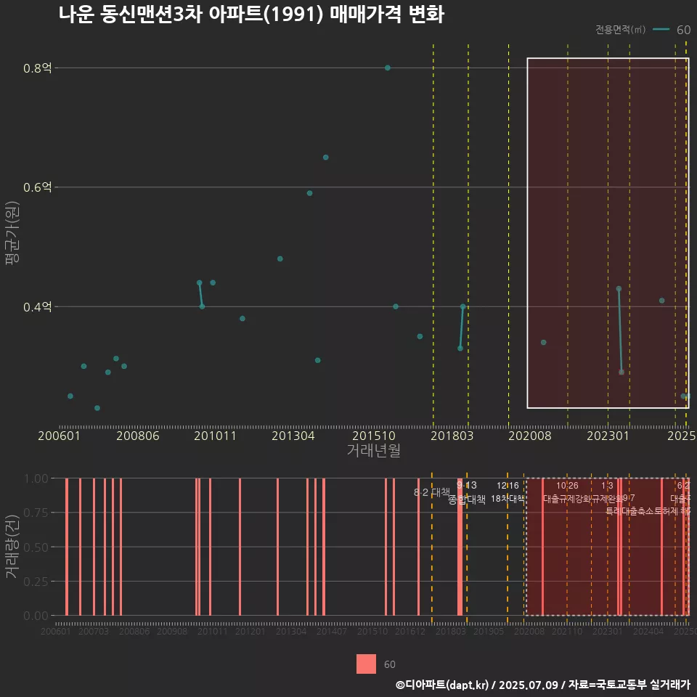The image size is (697, 697).
Task: Click the chart title '나운 동신맨션3차 아파트(1991) 매매가격 변화'
Action: [x=251, y=15]
